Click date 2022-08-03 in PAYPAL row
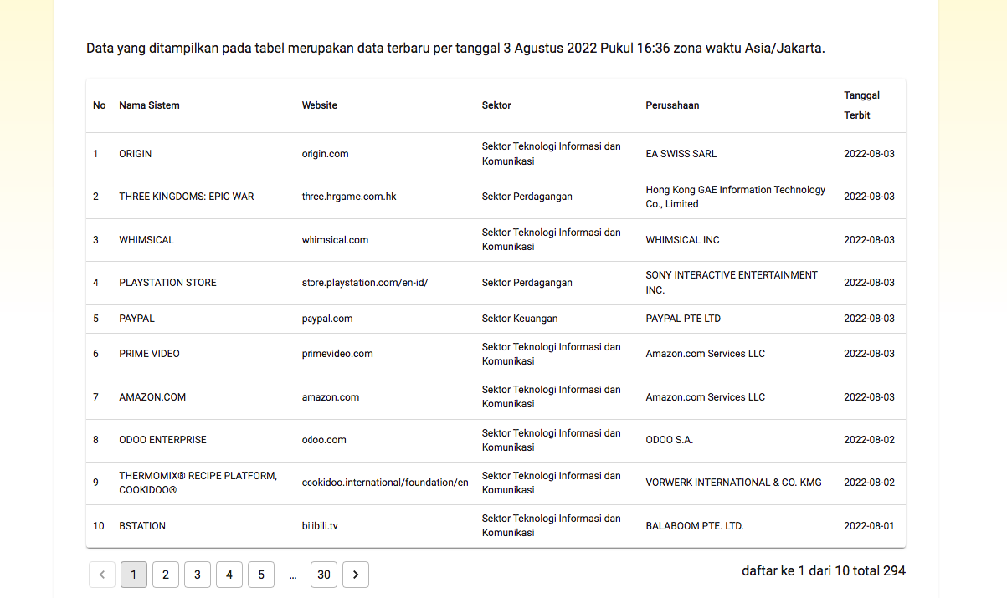Viewport: 1007px width, 598px height. coord(869,319)
